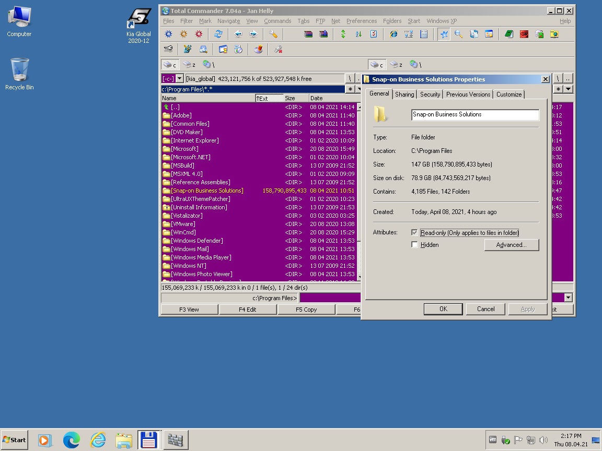The height and width of the screenshot is (451, 602).
Task: Click the key icon in second toolbar row
Action: tap(169, 49)
